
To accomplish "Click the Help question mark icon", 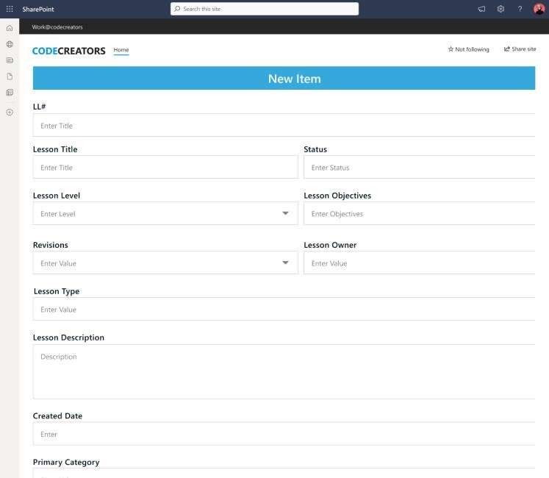I will coord(520,9).
